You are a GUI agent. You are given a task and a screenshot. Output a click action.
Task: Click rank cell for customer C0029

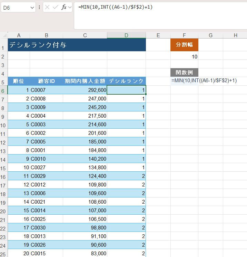click(126, 176)
